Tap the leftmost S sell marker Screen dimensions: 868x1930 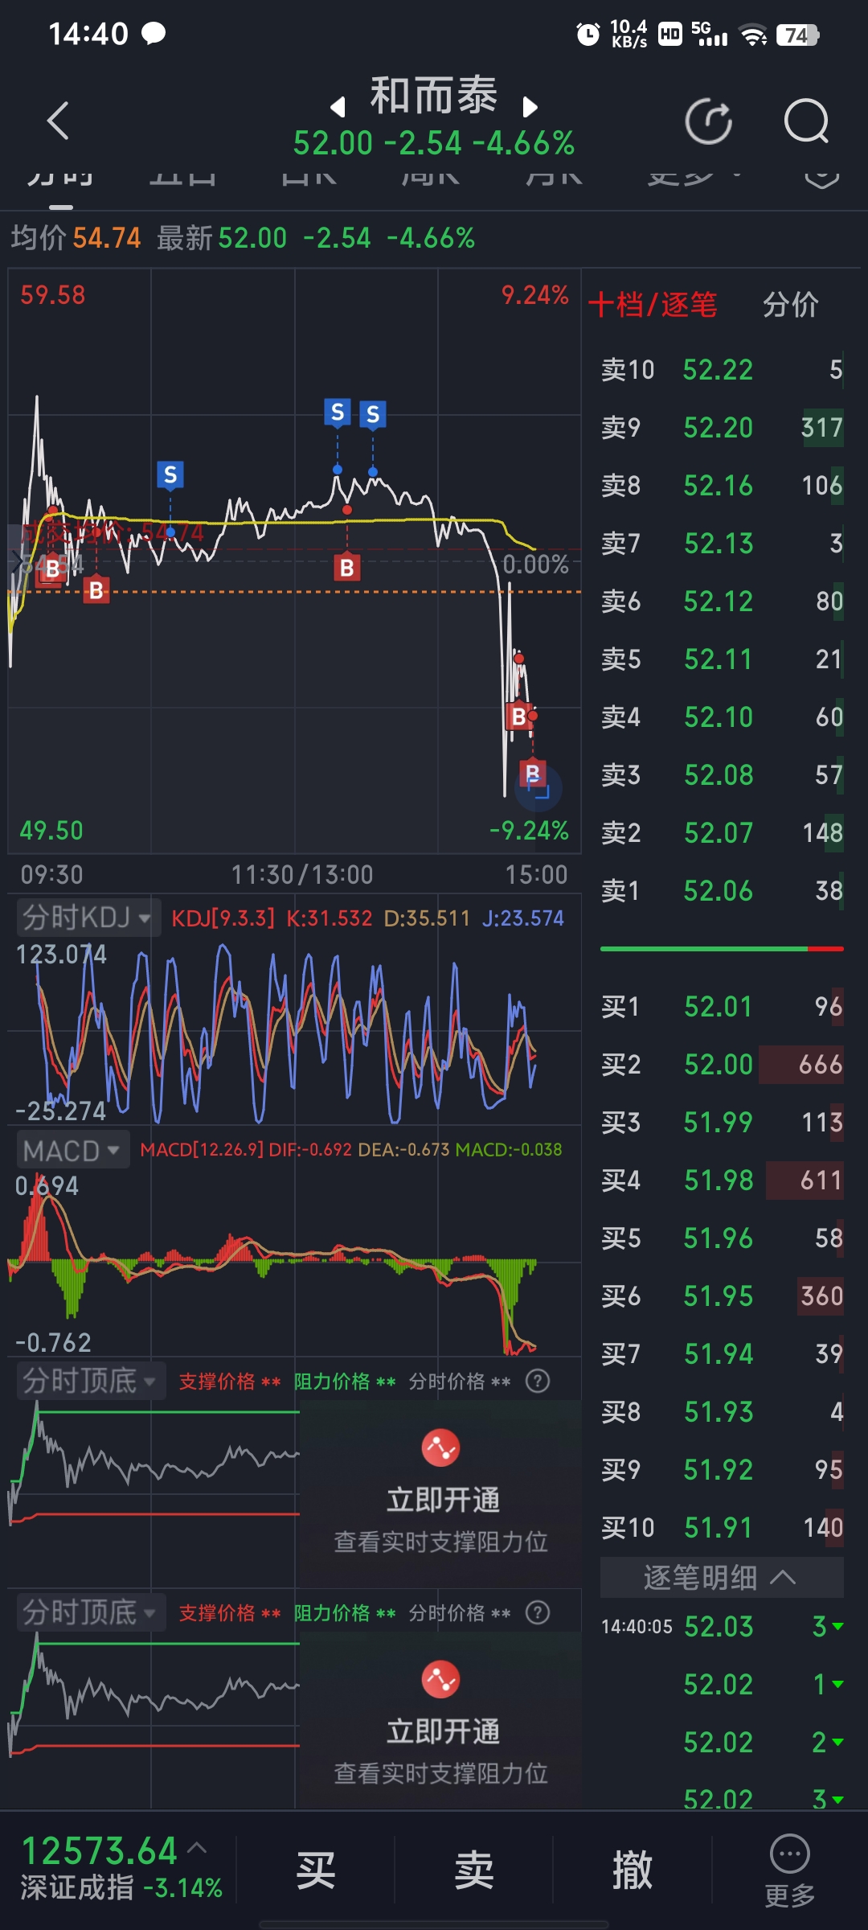(x=170, y=475)
